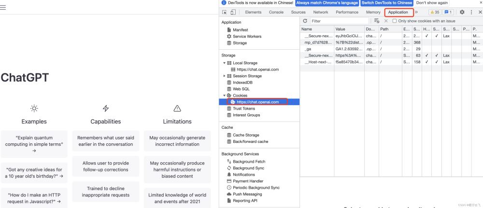
Task: Sort cookies by Path column header
Action: click(390, 29)
